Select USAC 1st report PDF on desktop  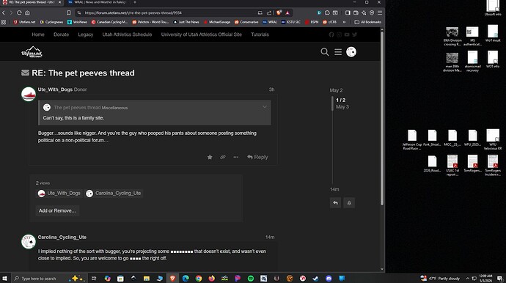pyautogui.click(x=452, y=166)
